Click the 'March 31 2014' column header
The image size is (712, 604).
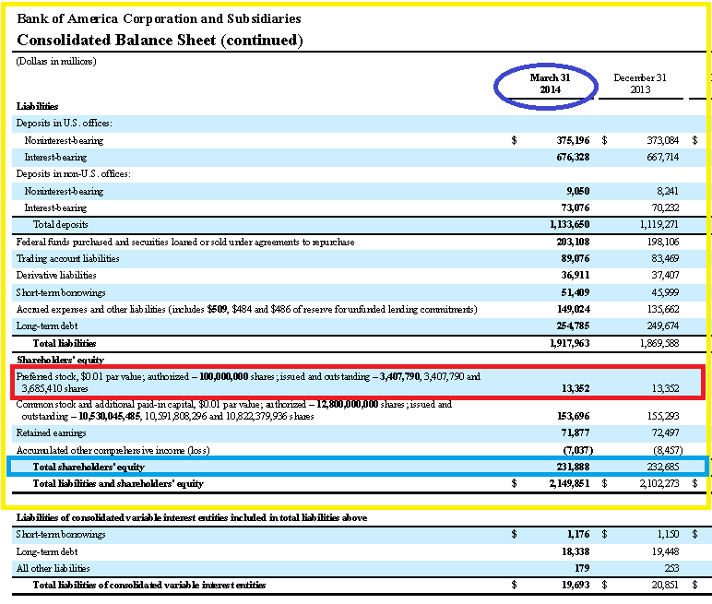point(550,84)
